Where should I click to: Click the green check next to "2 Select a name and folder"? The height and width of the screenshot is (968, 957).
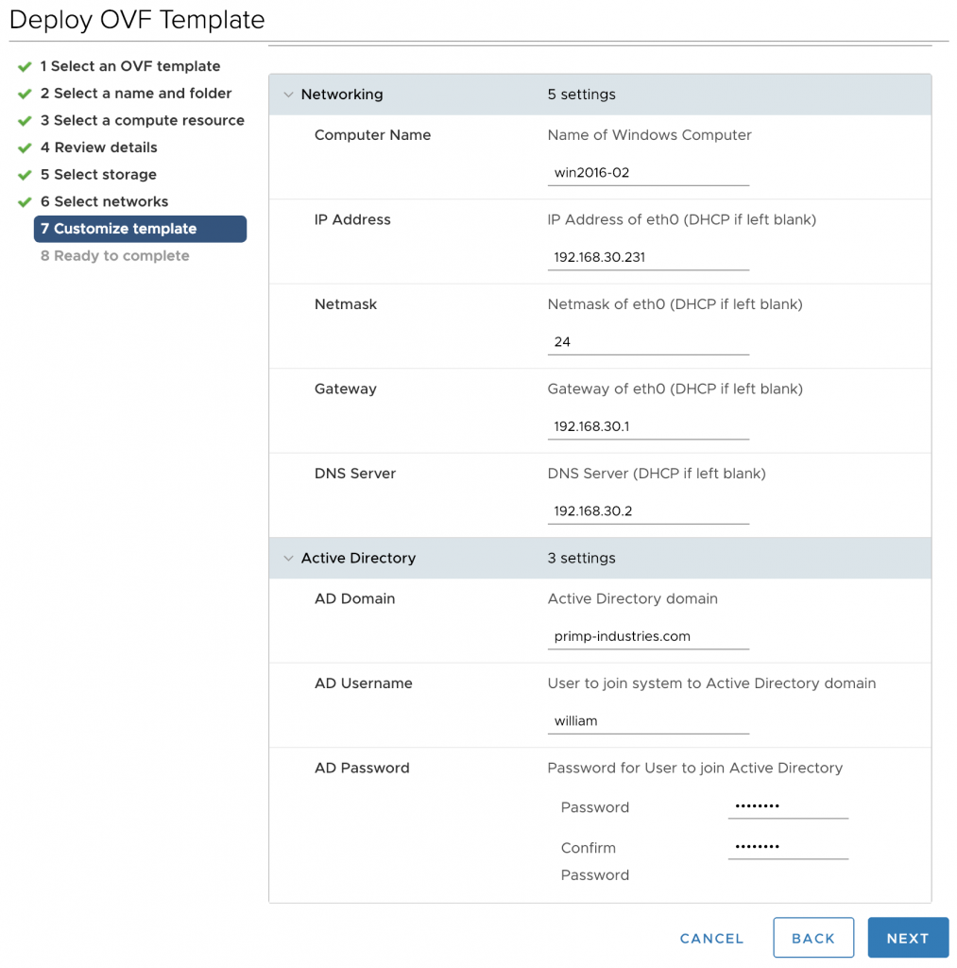point(25,94)
